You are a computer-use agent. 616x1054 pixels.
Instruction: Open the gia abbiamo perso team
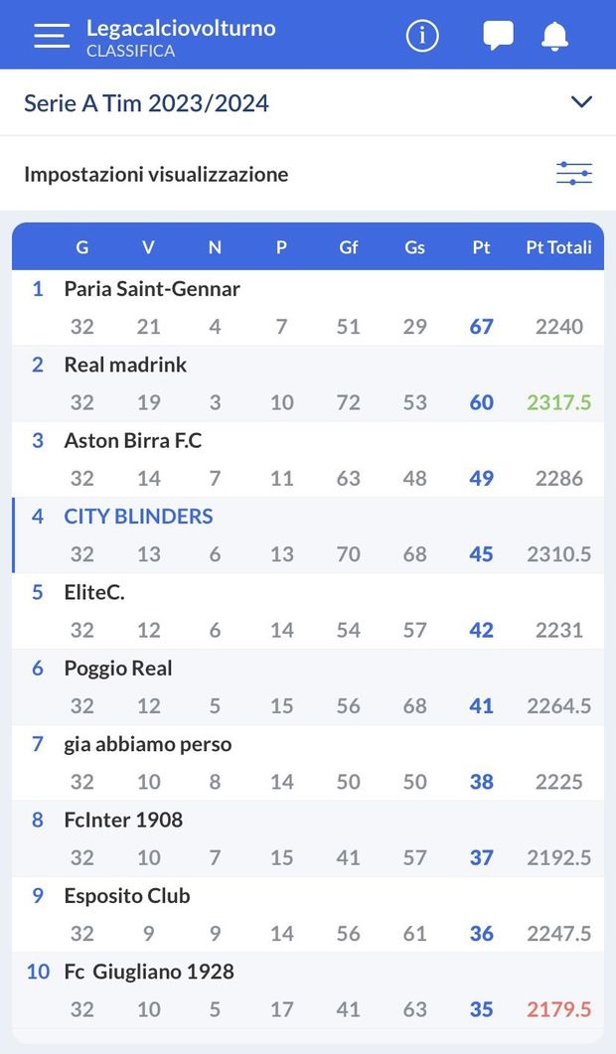148,744
